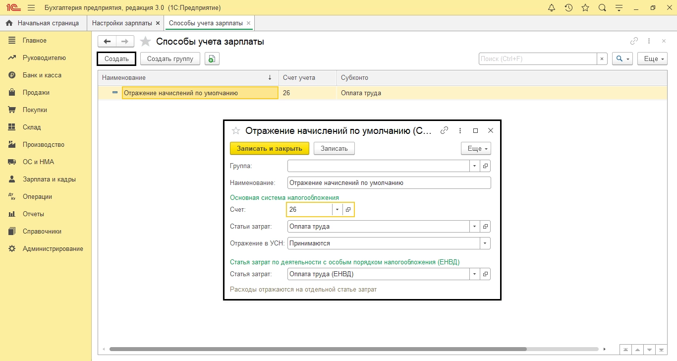This screenshot has height=361, width=677.
Task: Open the history clock icon
Action: [568, 8]
